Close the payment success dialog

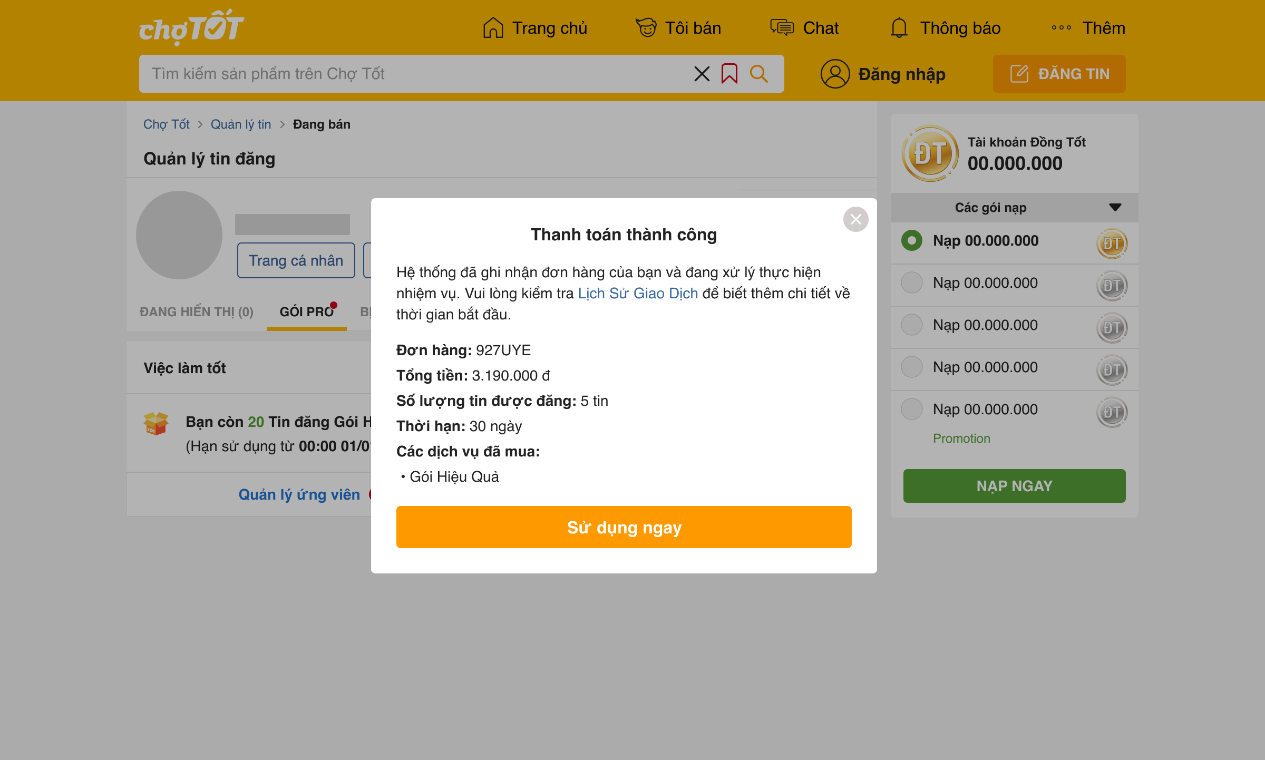(x=855, y=219)
